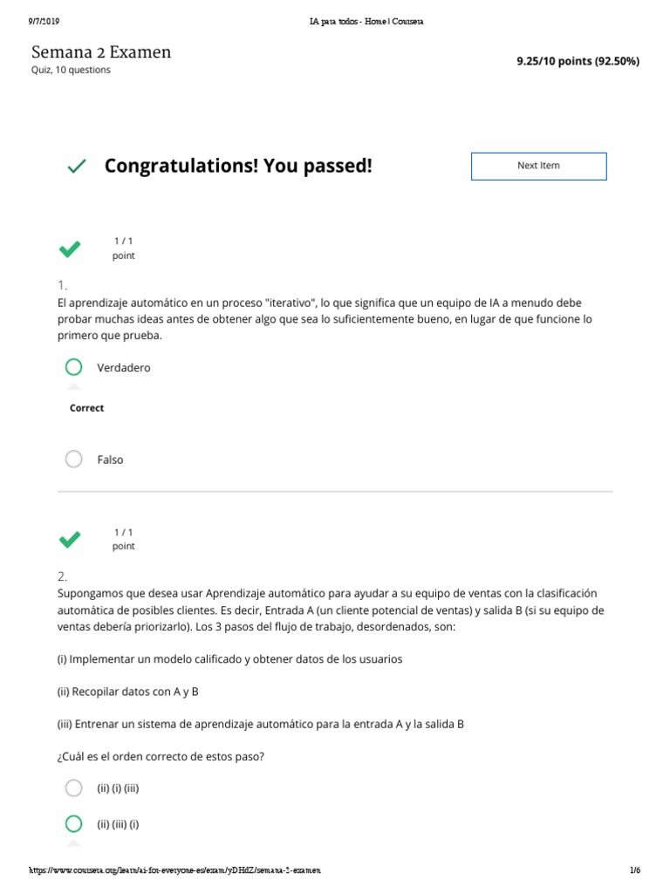This screenshot has width=670, height=893.
Task: Click the Quiz, 10 questions subtitle
Action: [71, 71]
